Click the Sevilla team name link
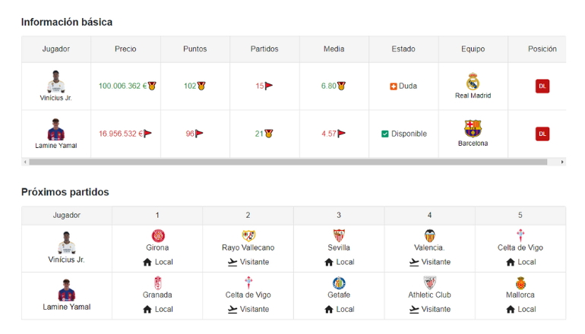Viewport: 585px width, 334px height. pyautogui.click(x=339, y=247)
